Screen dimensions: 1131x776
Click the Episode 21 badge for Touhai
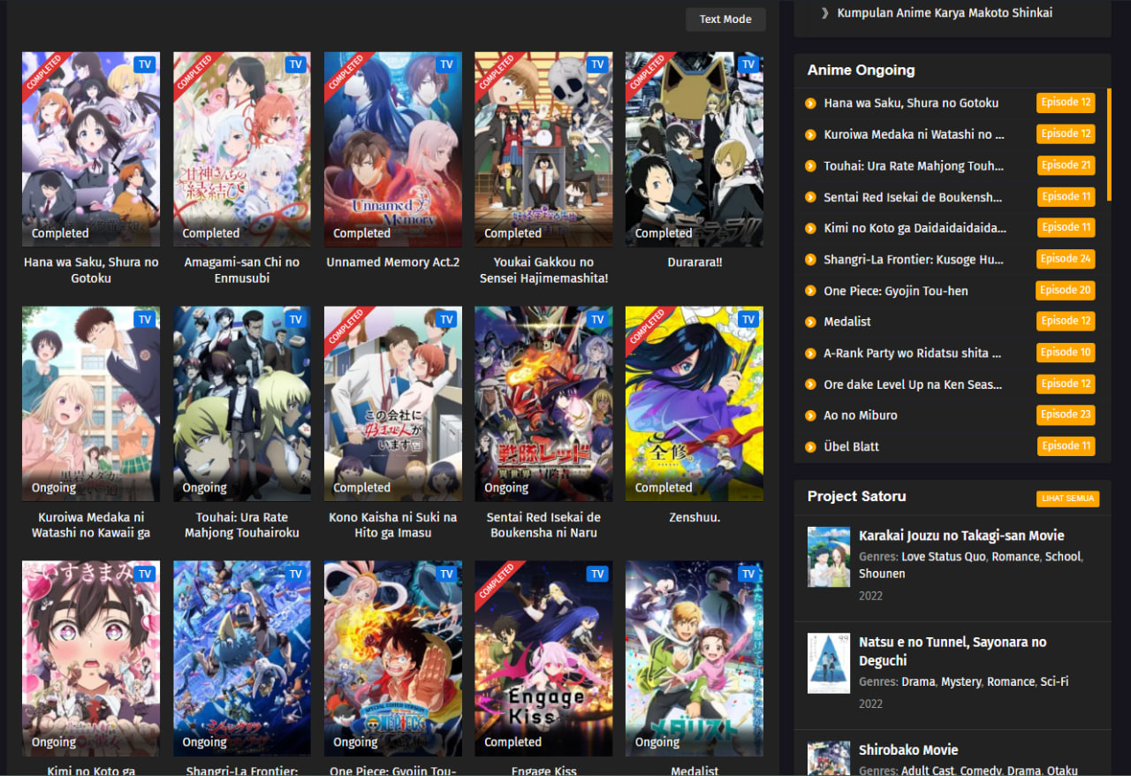[x=1066, y=165]
